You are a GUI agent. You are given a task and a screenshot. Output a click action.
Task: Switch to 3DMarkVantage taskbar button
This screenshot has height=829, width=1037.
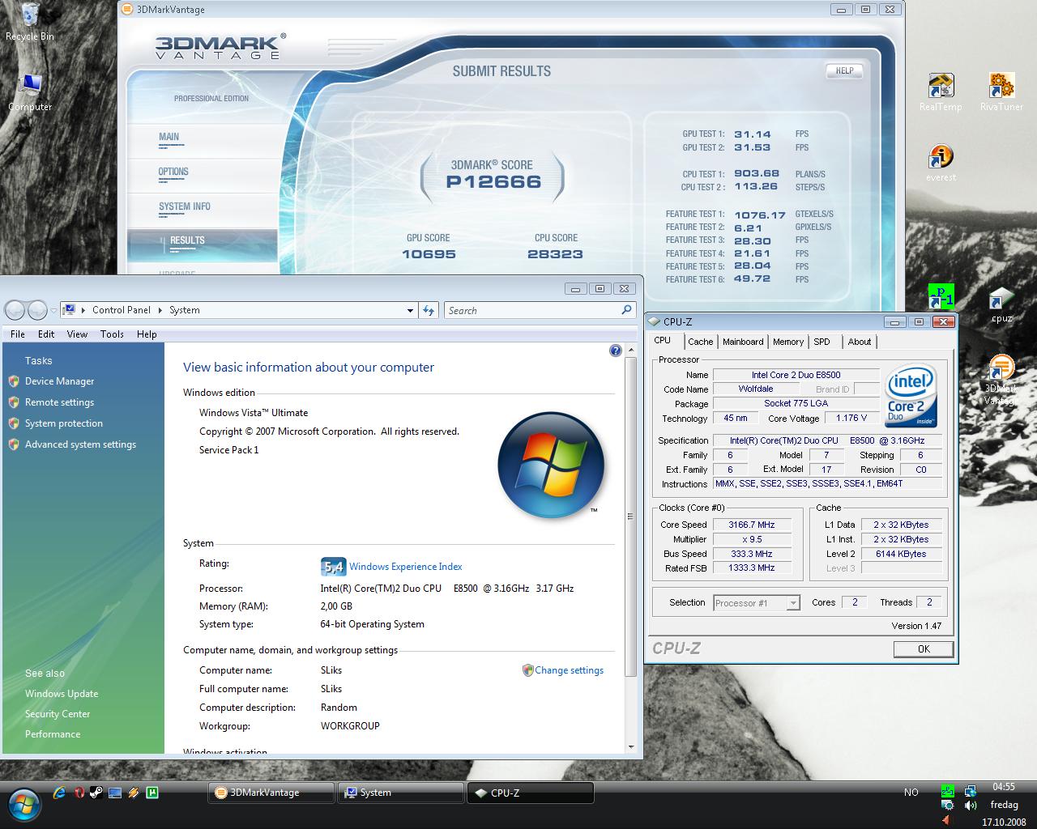click(x=271, y=793)
